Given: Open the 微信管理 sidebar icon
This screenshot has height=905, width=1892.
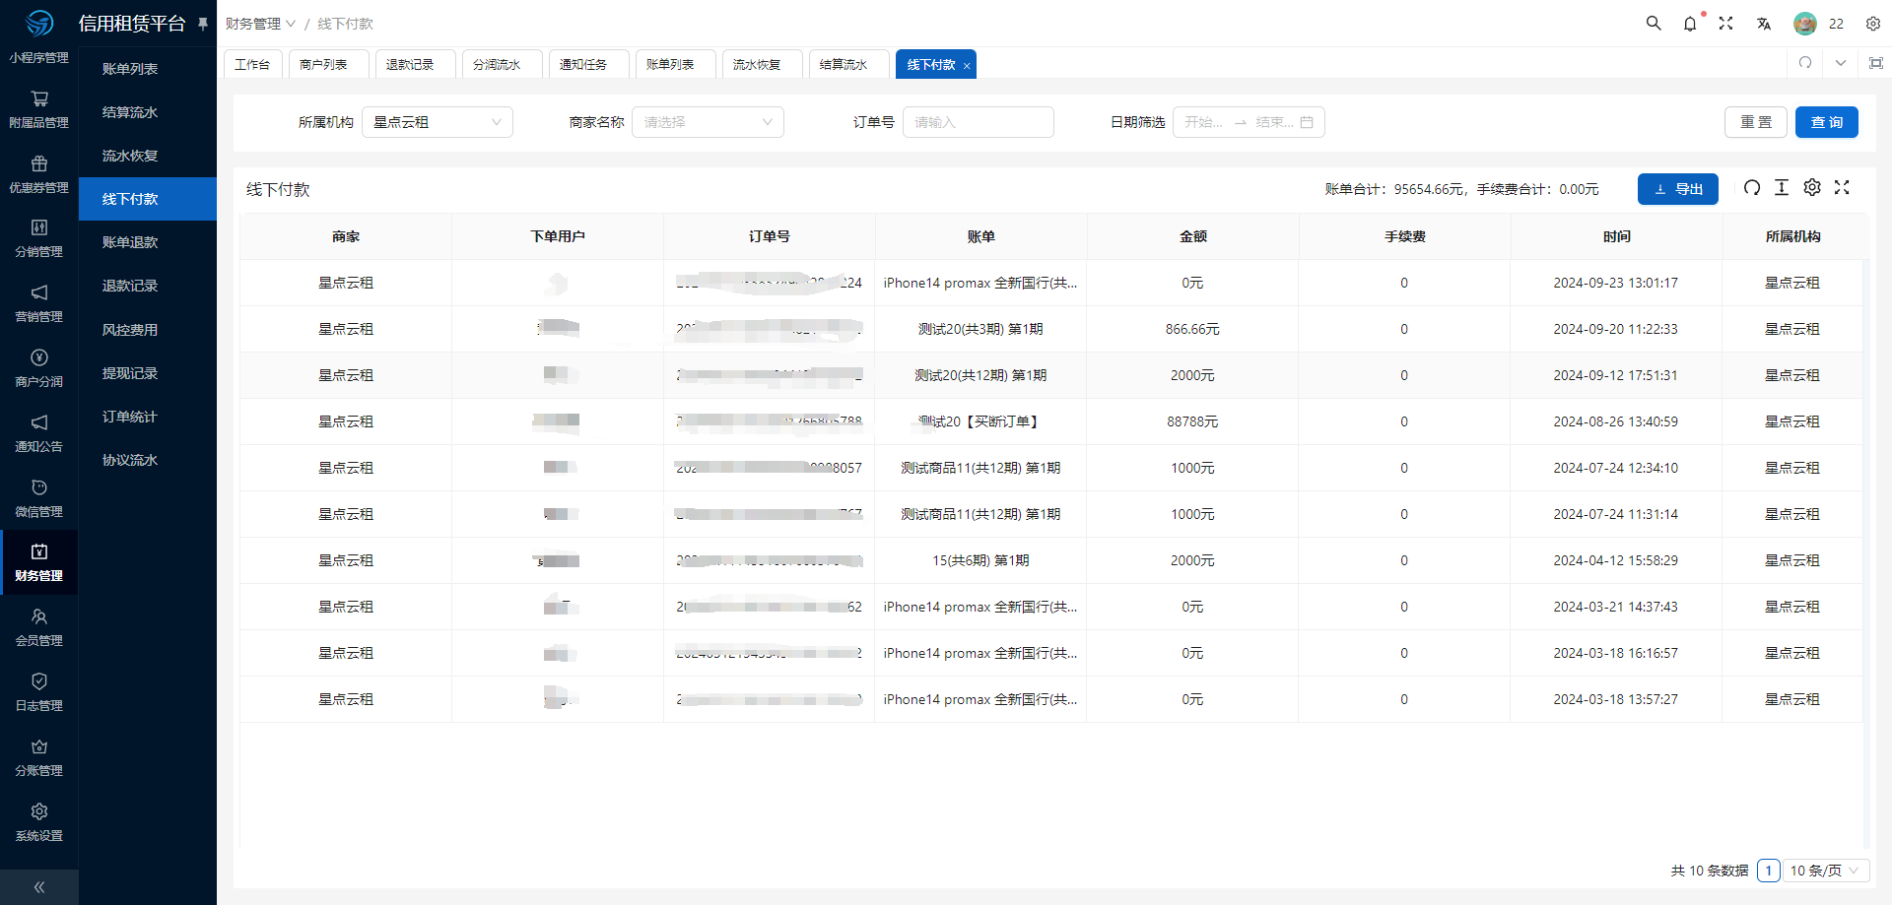Looking at the screenshot, I should coord(39,487).
